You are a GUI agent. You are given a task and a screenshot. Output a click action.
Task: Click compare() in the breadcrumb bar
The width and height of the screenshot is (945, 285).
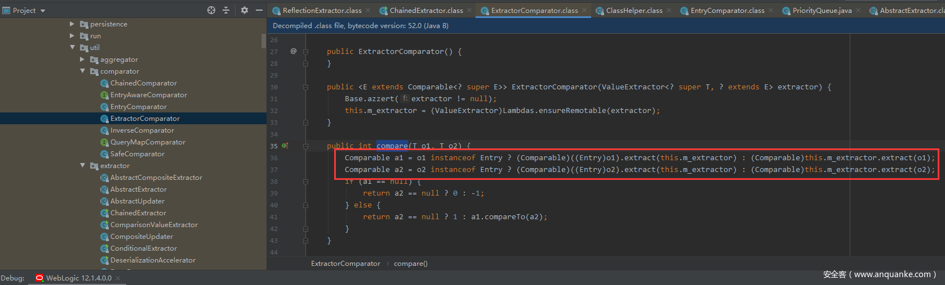point(410,264)
